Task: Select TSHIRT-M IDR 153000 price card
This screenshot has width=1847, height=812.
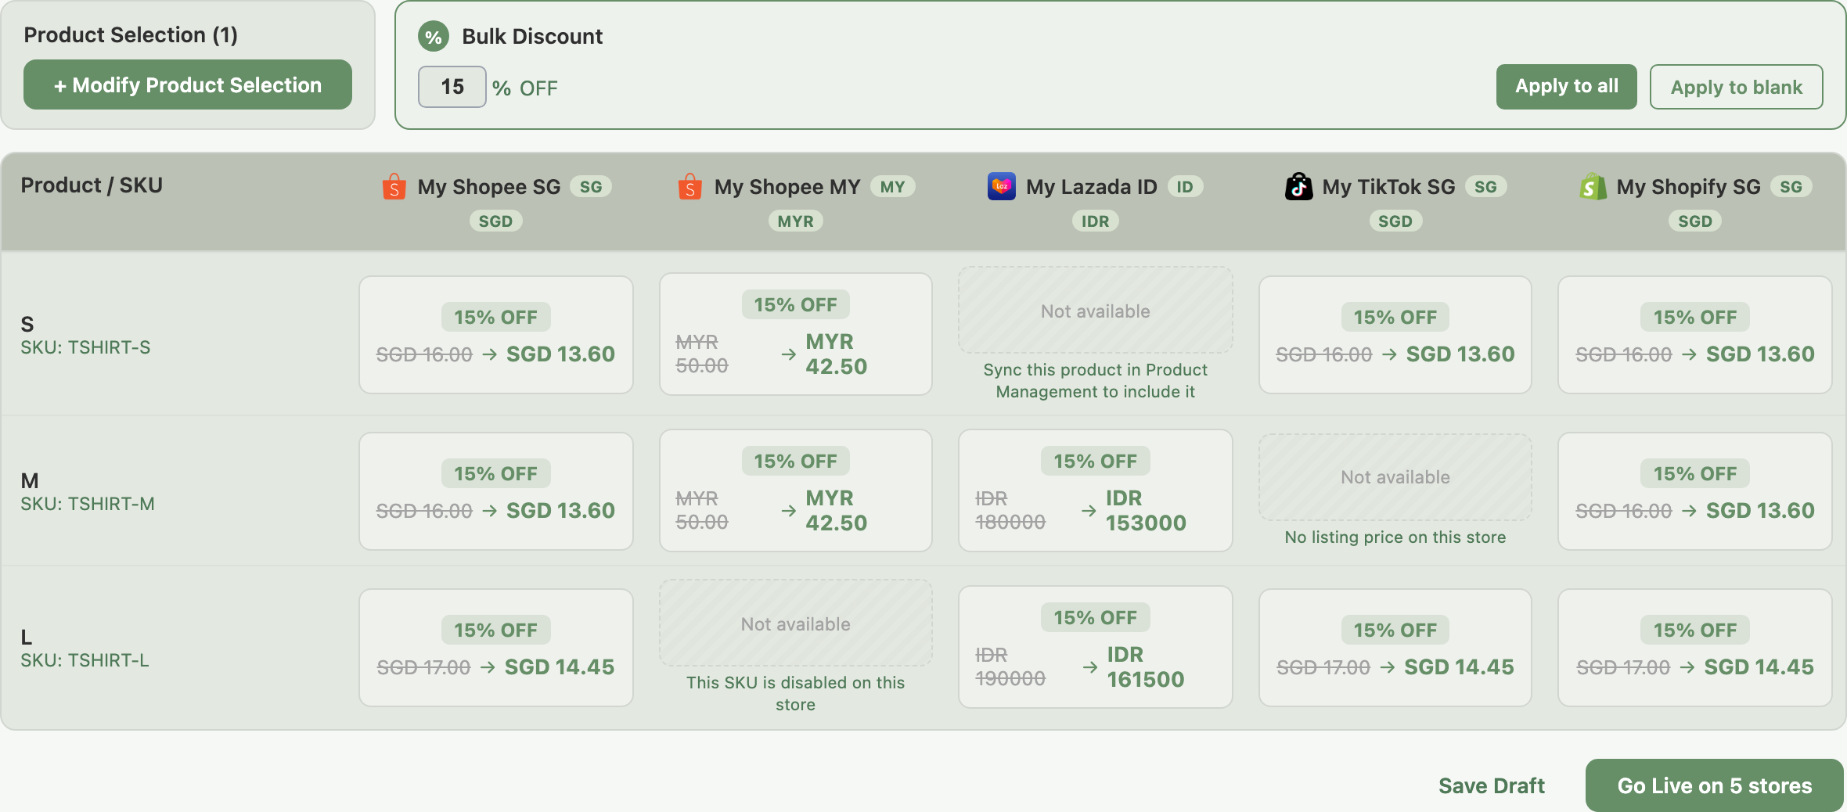Action: pos(1096,490)
